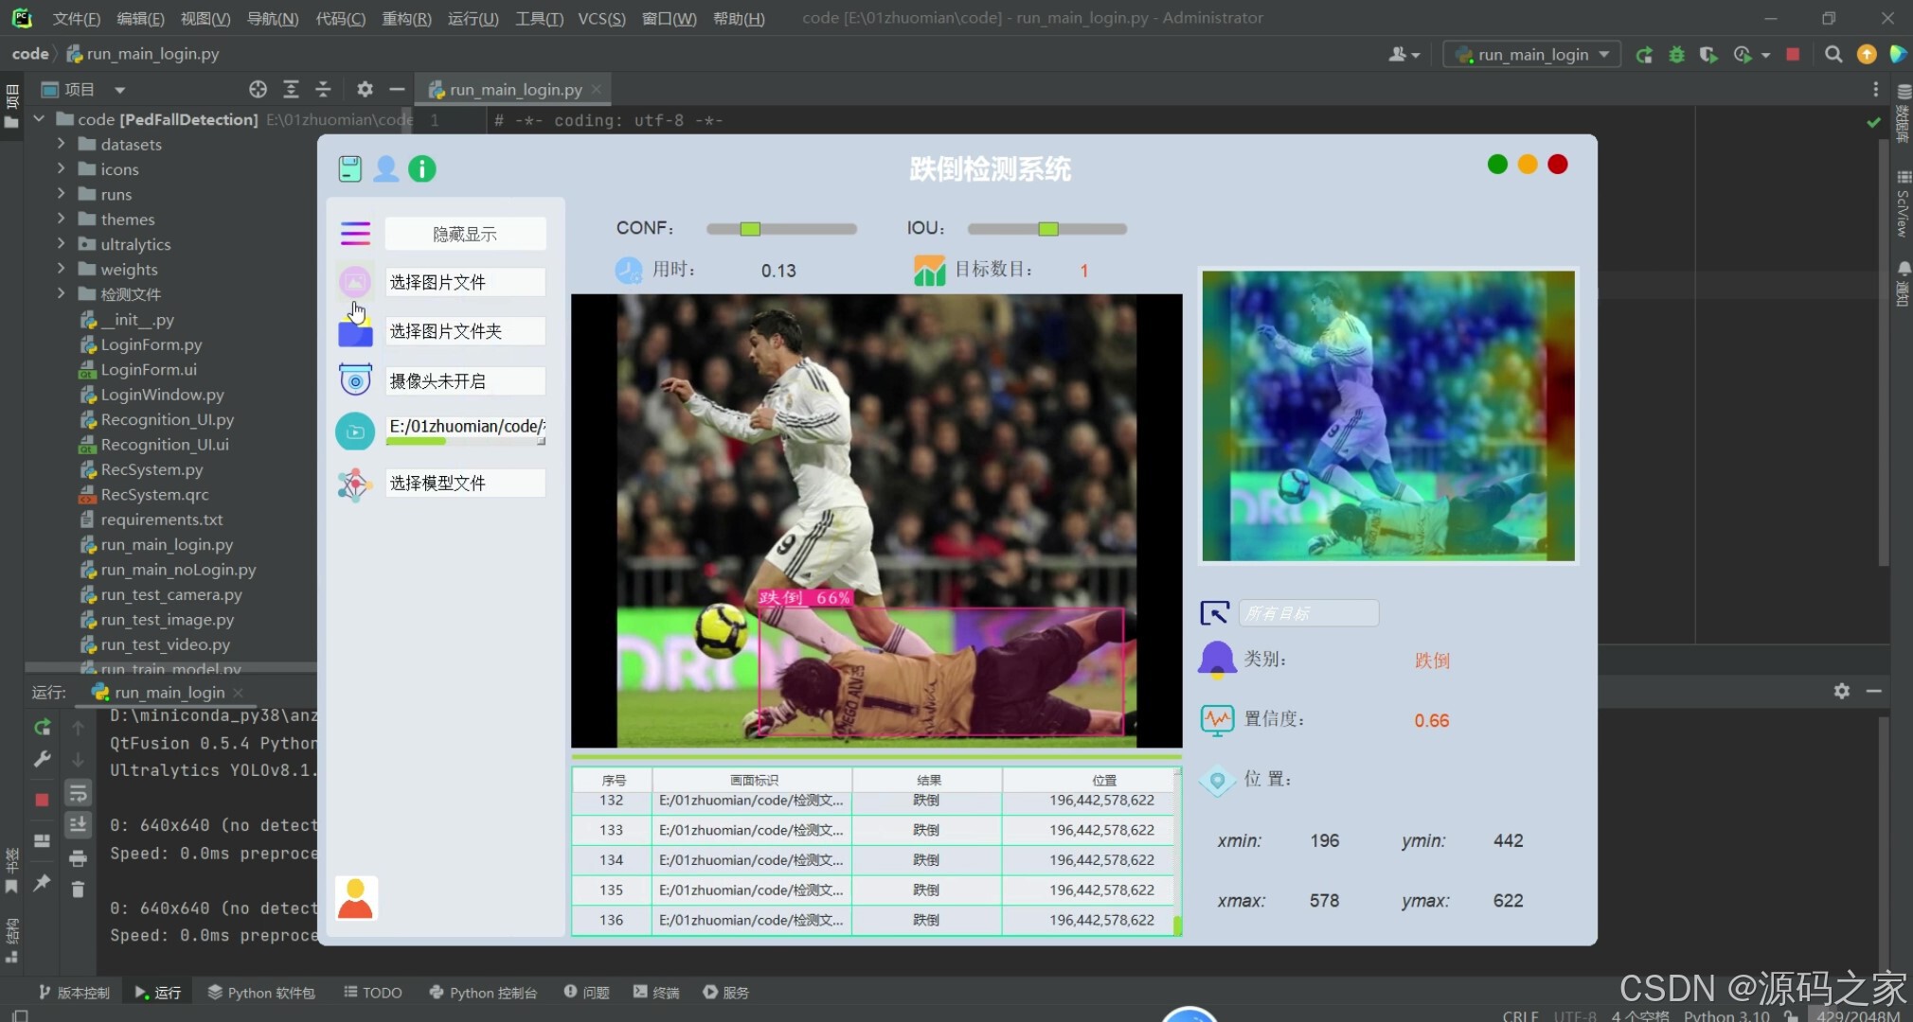The height and width of the screenshot is (1022, 1913).
Task: Toggle scroll to end in run console
Action: (78, 825)
